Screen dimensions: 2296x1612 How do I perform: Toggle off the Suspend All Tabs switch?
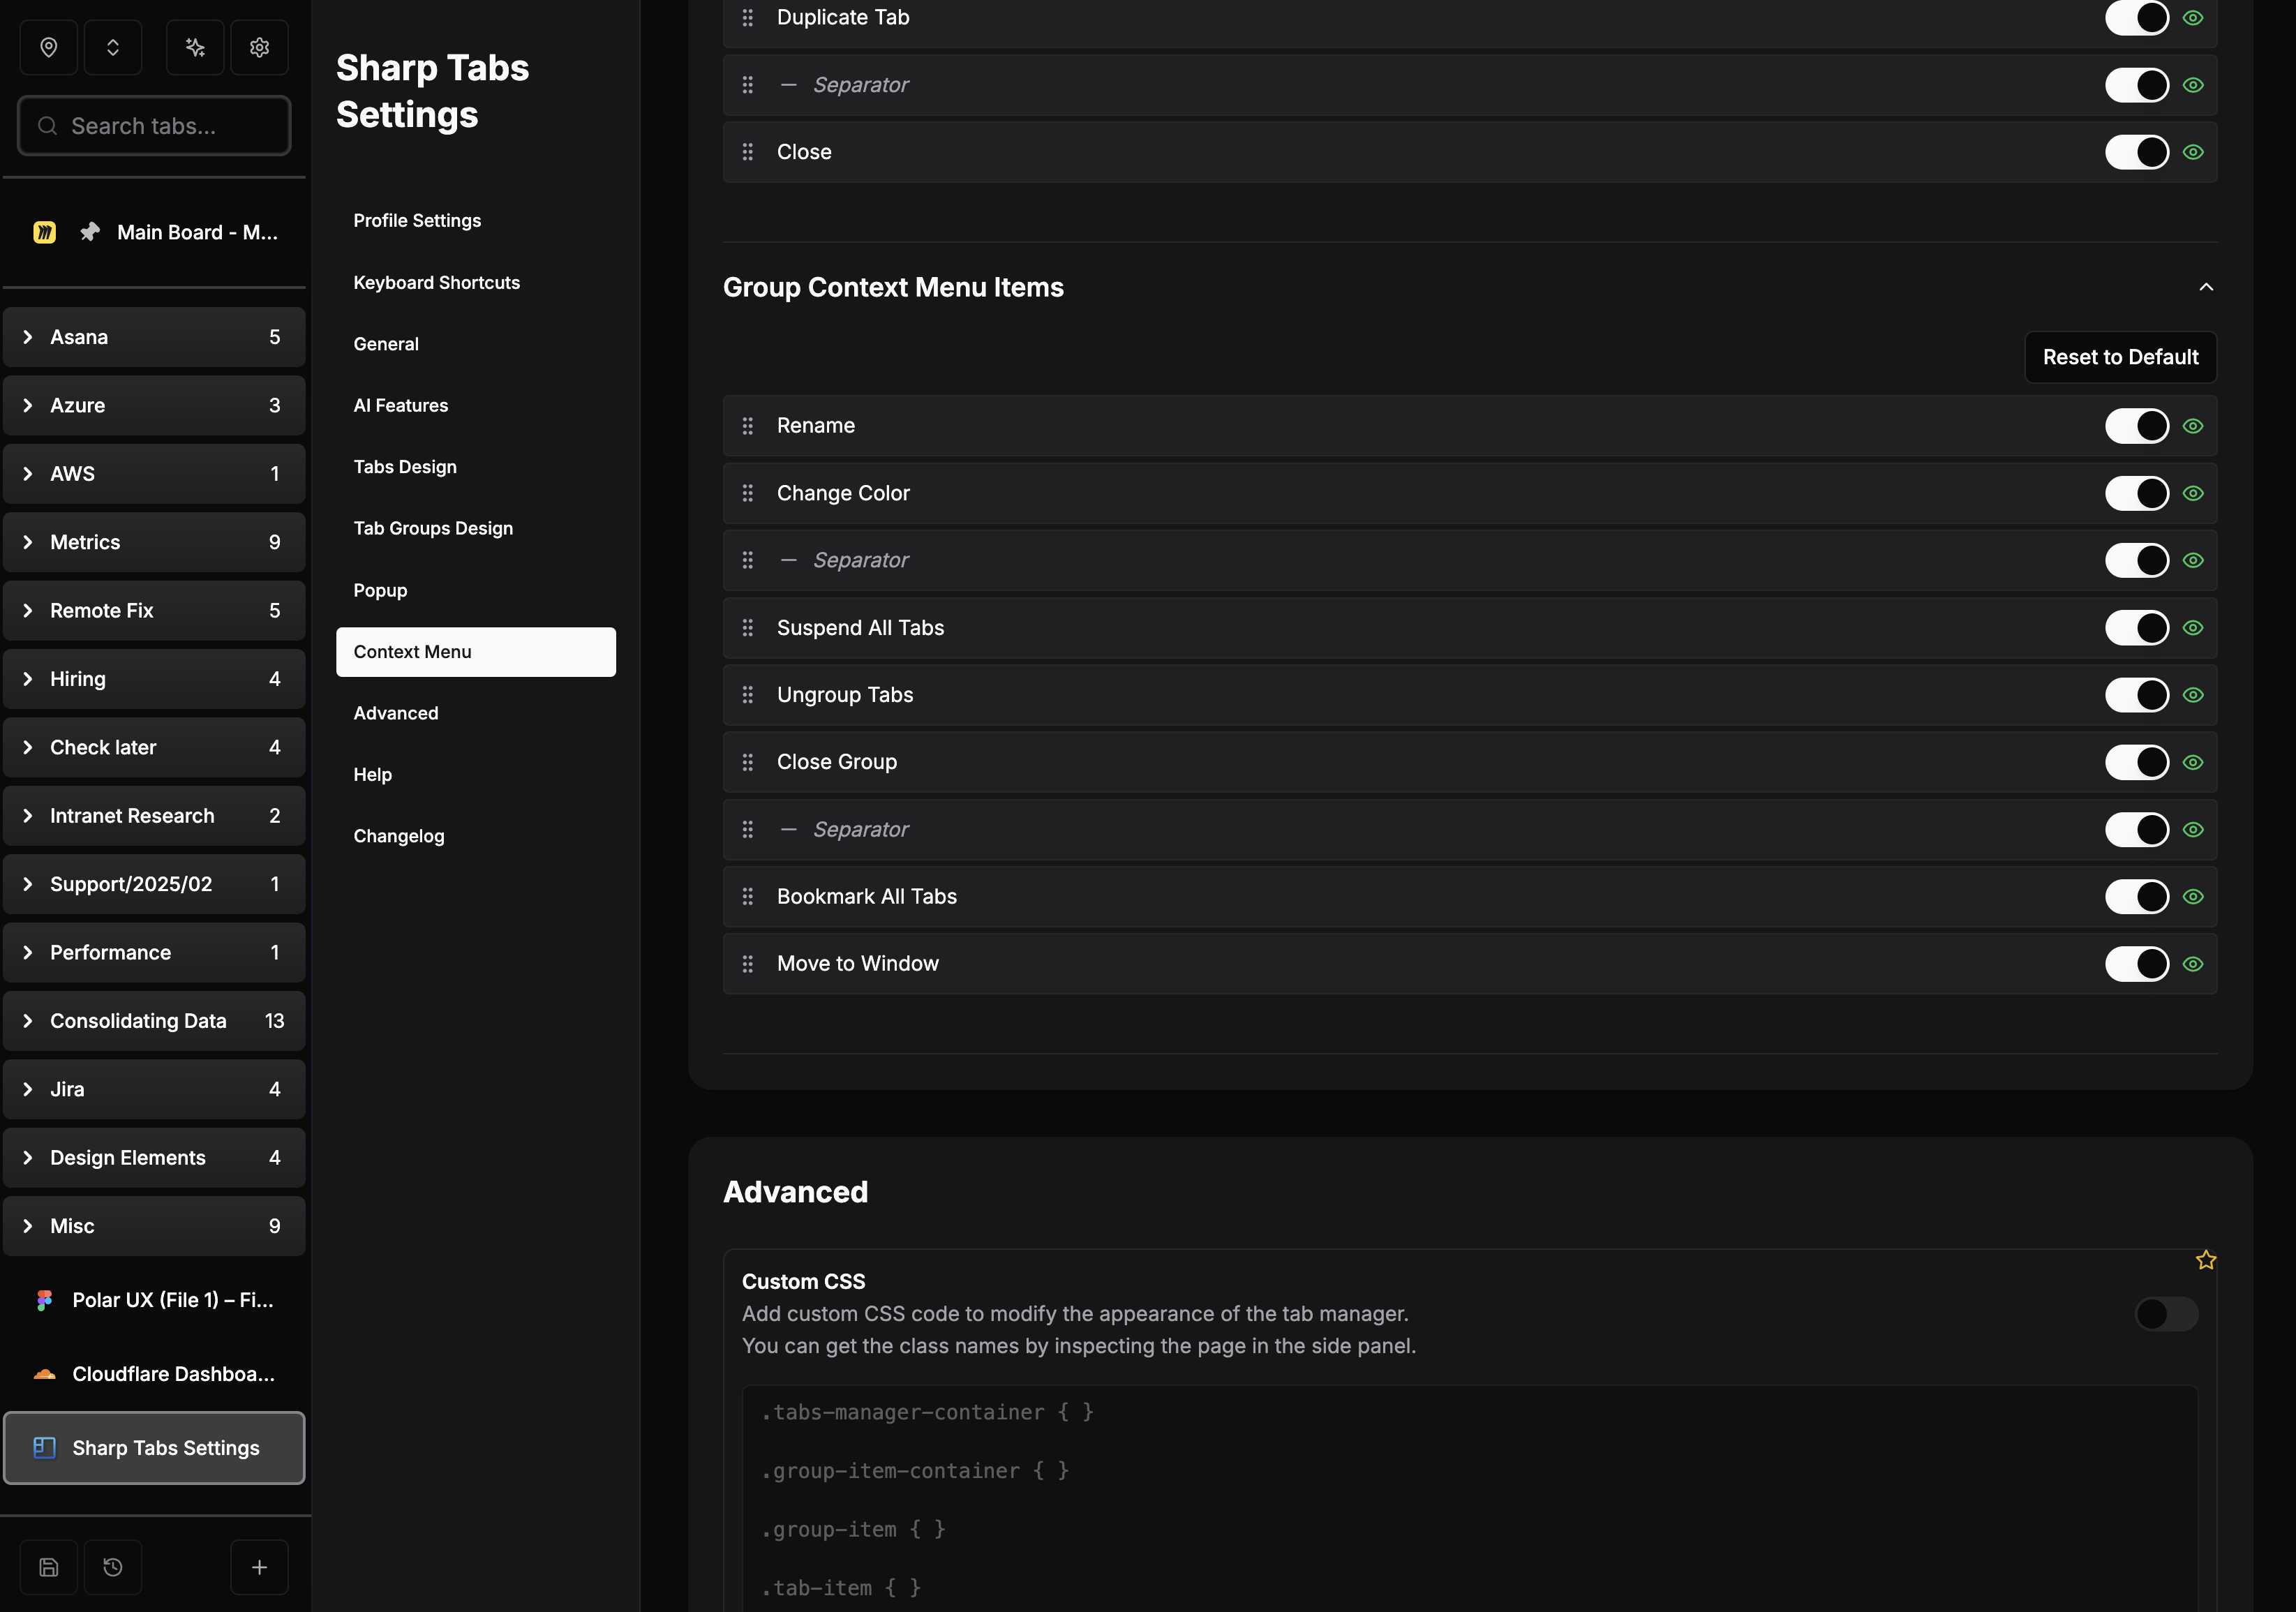pyautogui.click(x=2136, y=628)
